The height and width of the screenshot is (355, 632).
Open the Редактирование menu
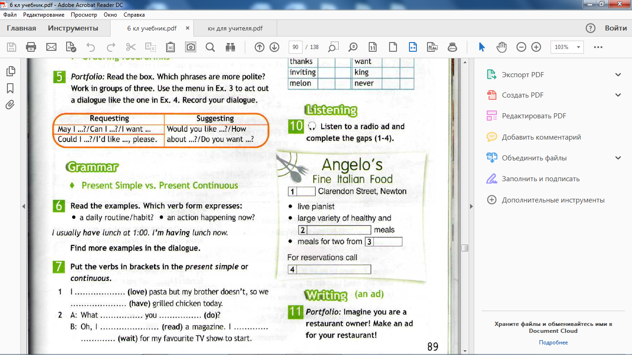(43, 15)
